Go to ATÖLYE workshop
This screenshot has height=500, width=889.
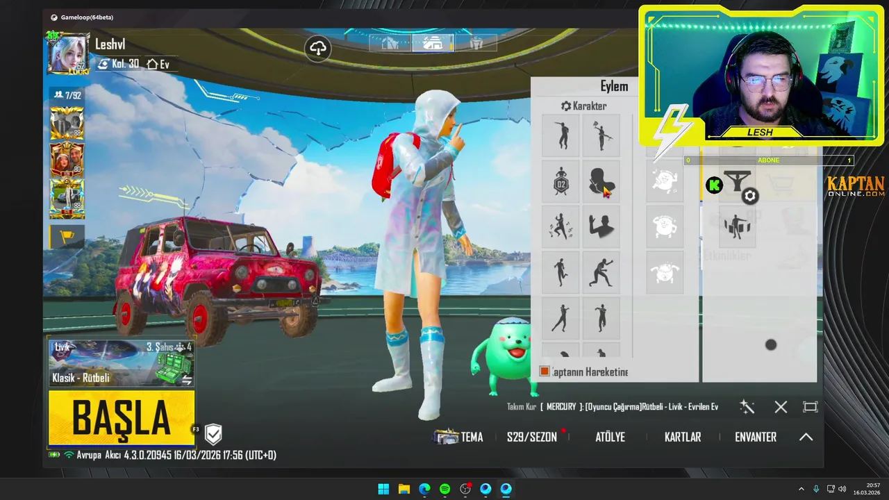coord(610,437)
